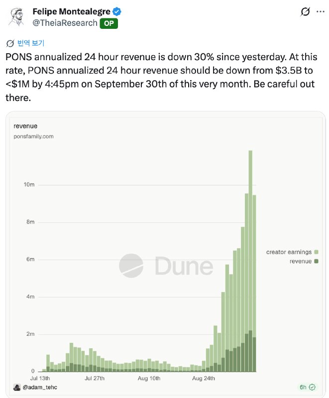Open the three-dot more options menu
The height and width of the screenshot is (398, 329).
tap(321, 11)
